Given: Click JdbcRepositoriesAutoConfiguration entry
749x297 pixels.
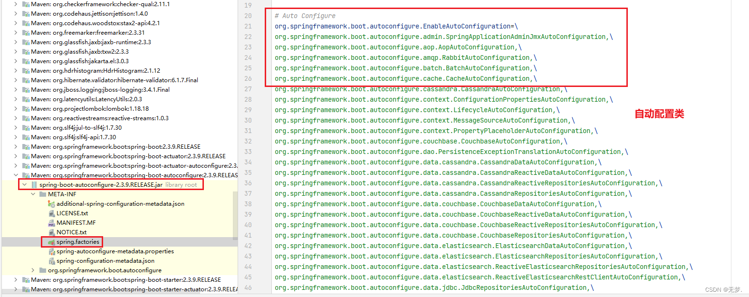Looking at the screenshot, I should [434, 287].
